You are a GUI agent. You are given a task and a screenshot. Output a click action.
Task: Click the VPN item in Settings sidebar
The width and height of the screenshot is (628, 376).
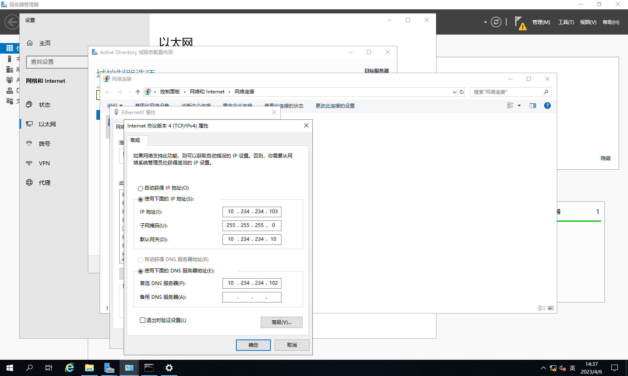44,163
